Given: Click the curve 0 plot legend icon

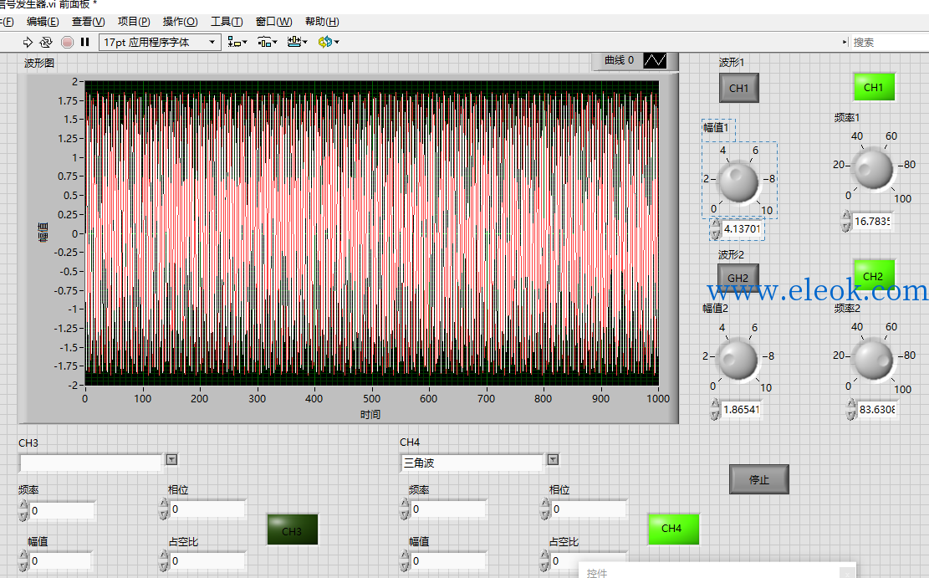Looking at the screenshot, I should click(655, 60).
